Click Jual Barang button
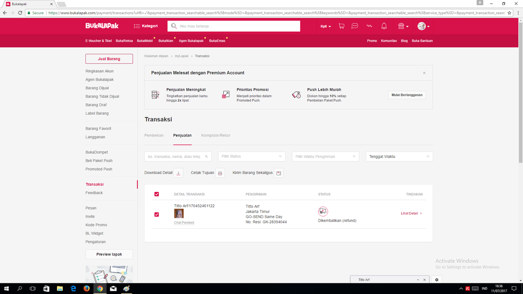This screenshot has width=523, height=294. click(x=109, y=59)
